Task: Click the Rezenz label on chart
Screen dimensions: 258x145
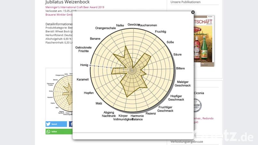Action: tap(151, 113)
